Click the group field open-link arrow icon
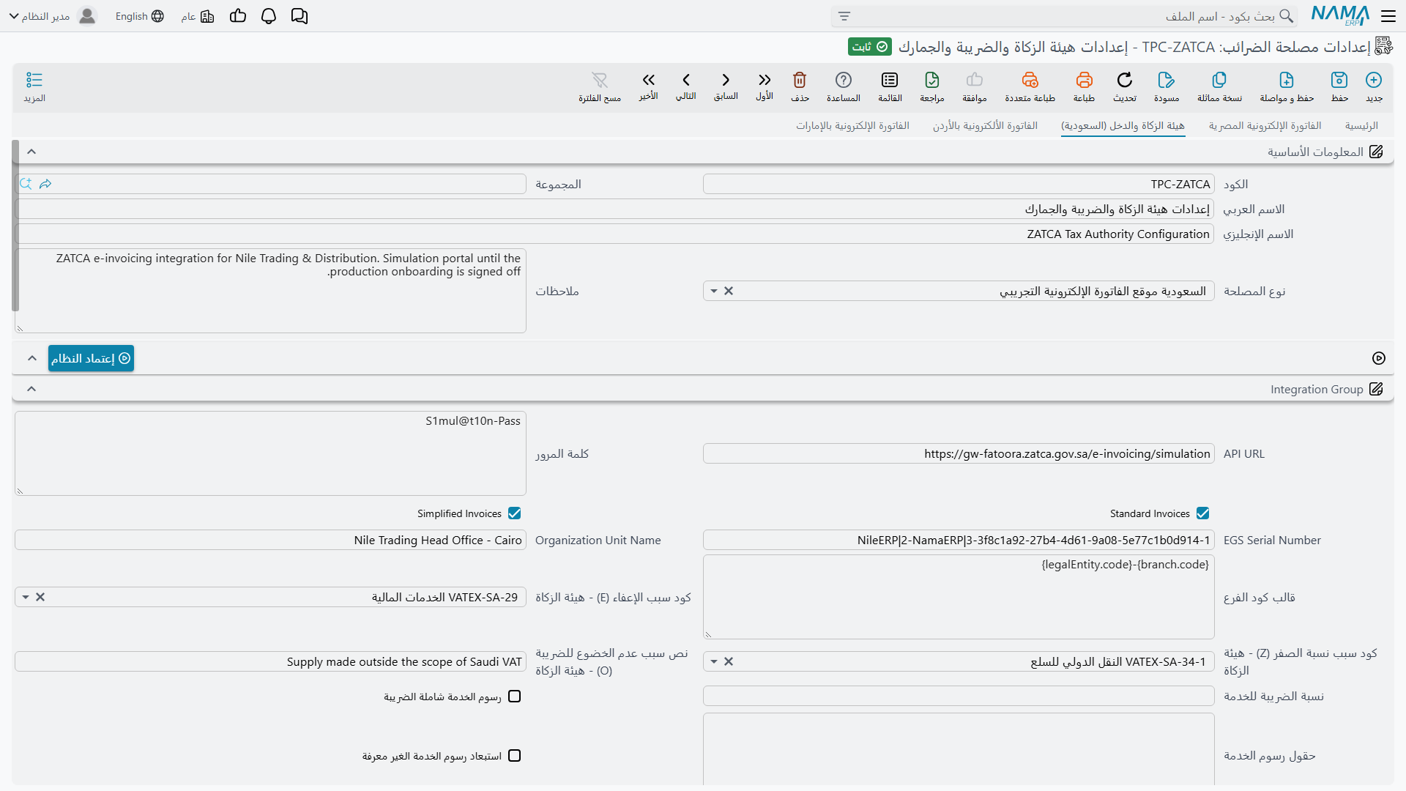Viewport: 1406px width, 791px height. point(45,184)
